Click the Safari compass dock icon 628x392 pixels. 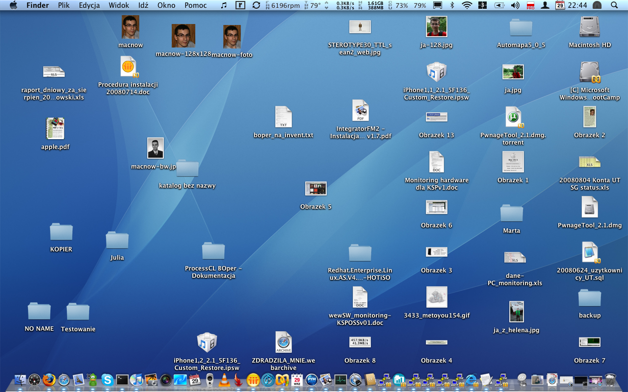64,380
